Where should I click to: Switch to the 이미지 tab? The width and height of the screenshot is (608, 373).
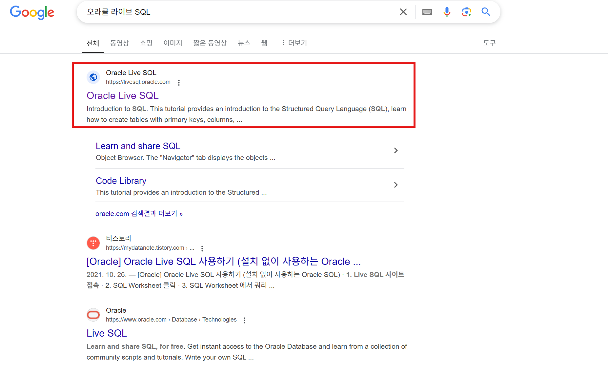click(x=173, y=43)
